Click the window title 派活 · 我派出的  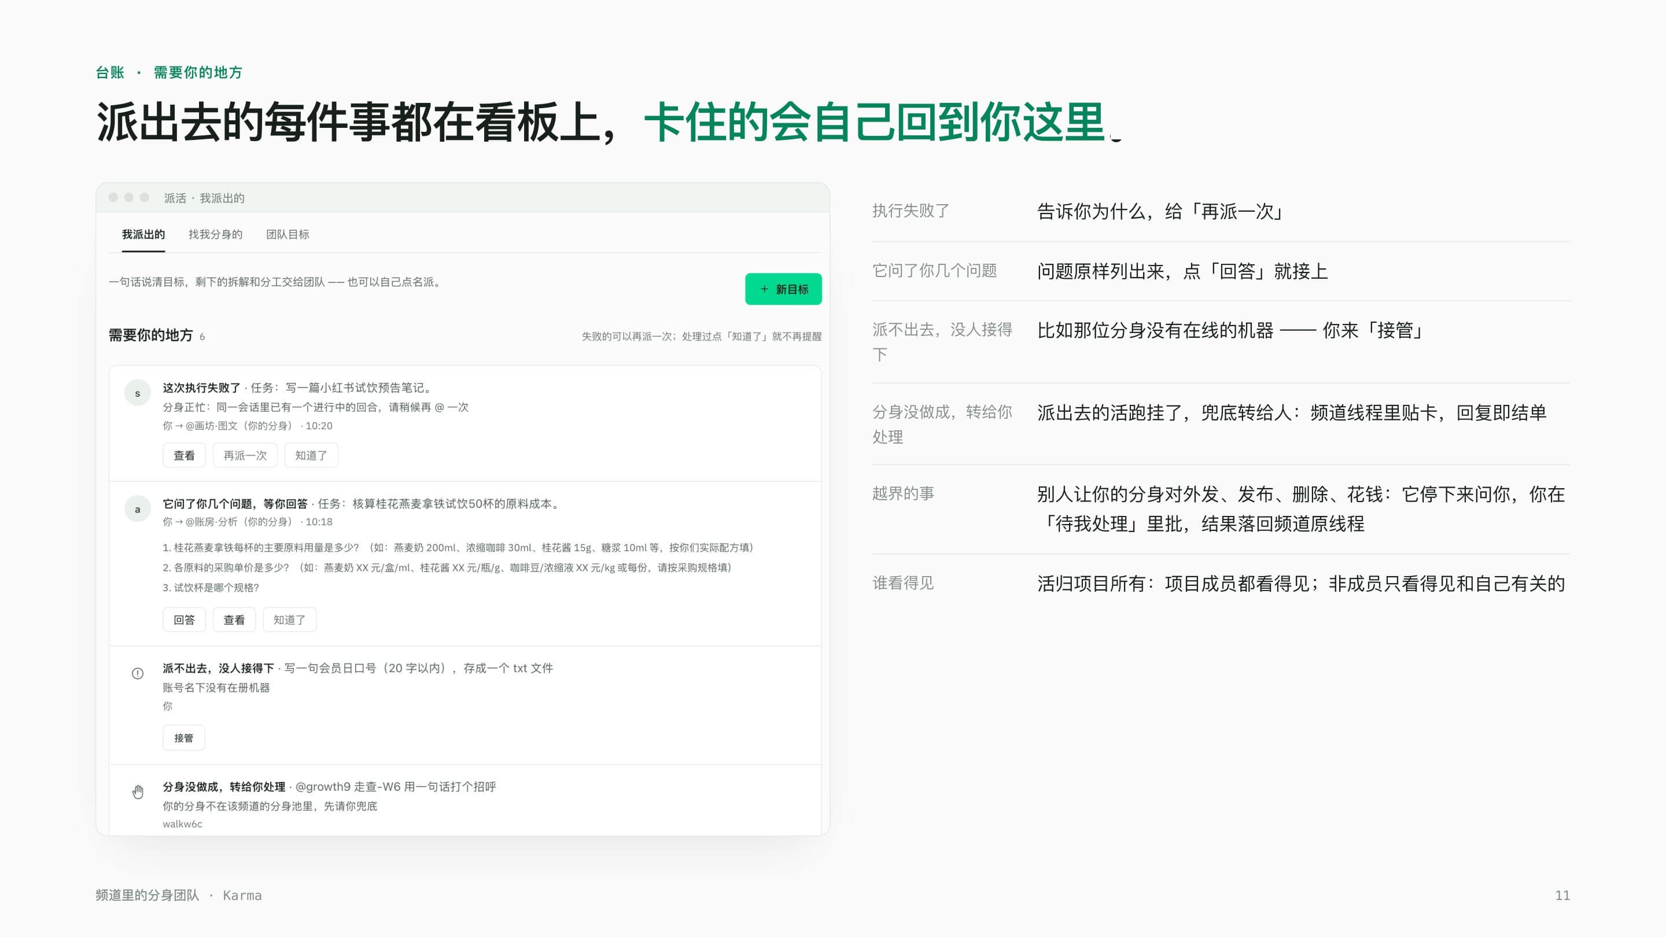(x=204, y=198)
